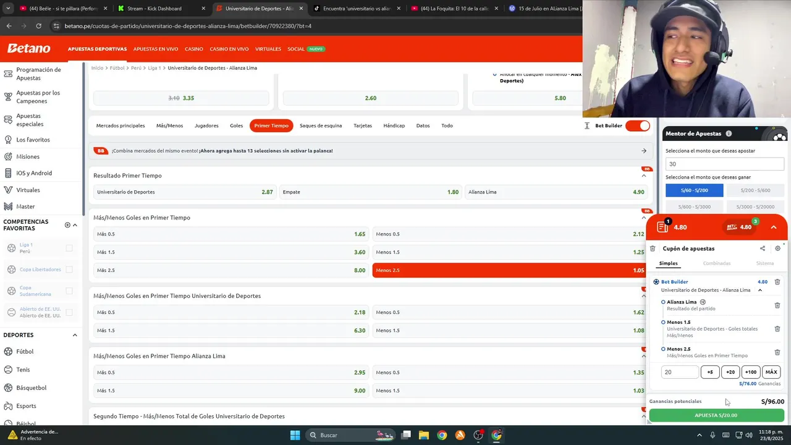Expand the Bet Builder promo banner arrow
The height and width of the screenshot is (445, 791).
click(643, 151)
